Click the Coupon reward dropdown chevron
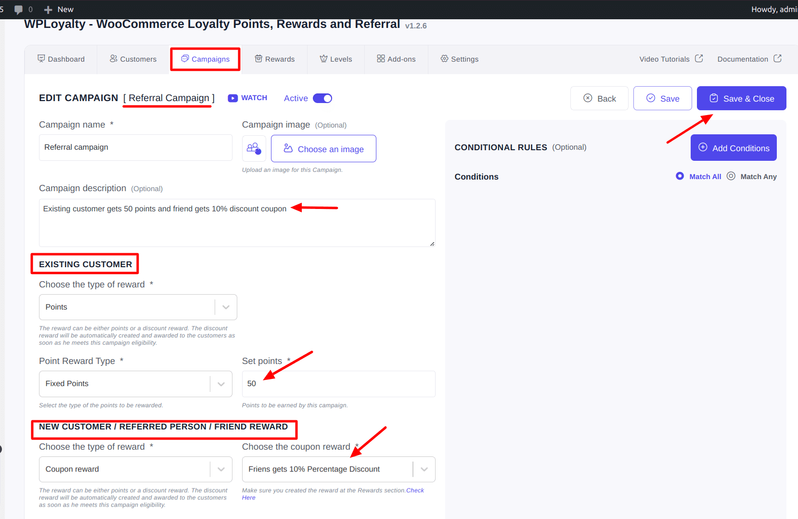 click(x=221, y=469)
